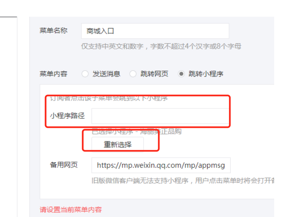Click the 菜单名称 field containing 商城入口
Screen dimensions: 287x217
[155, 31]
